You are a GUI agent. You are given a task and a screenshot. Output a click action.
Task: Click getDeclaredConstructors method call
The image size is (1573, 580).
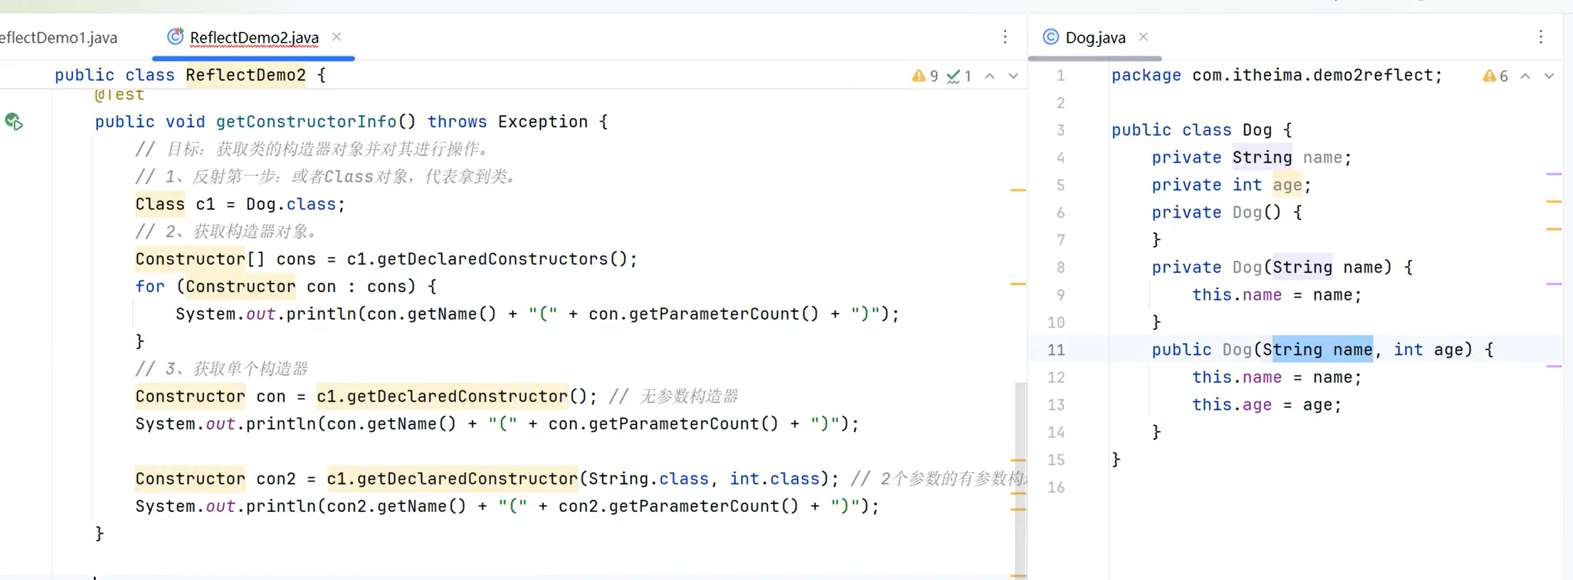click(492, 259)
